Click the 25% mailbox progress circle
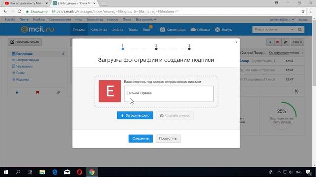 pyautogui.click(x=282, y=116)
